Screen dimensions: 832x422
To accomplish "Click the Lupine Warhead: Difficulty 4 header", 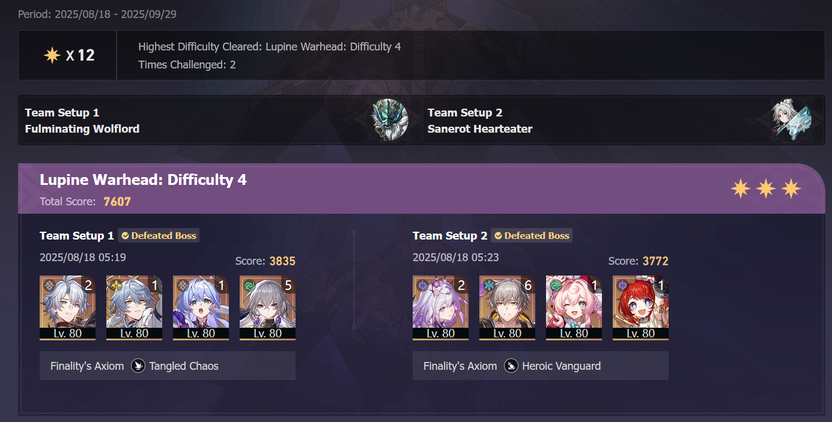I will pos(143,179).
